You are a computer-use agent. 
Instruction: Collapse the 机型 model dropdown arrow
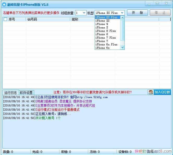pos(122,13)
